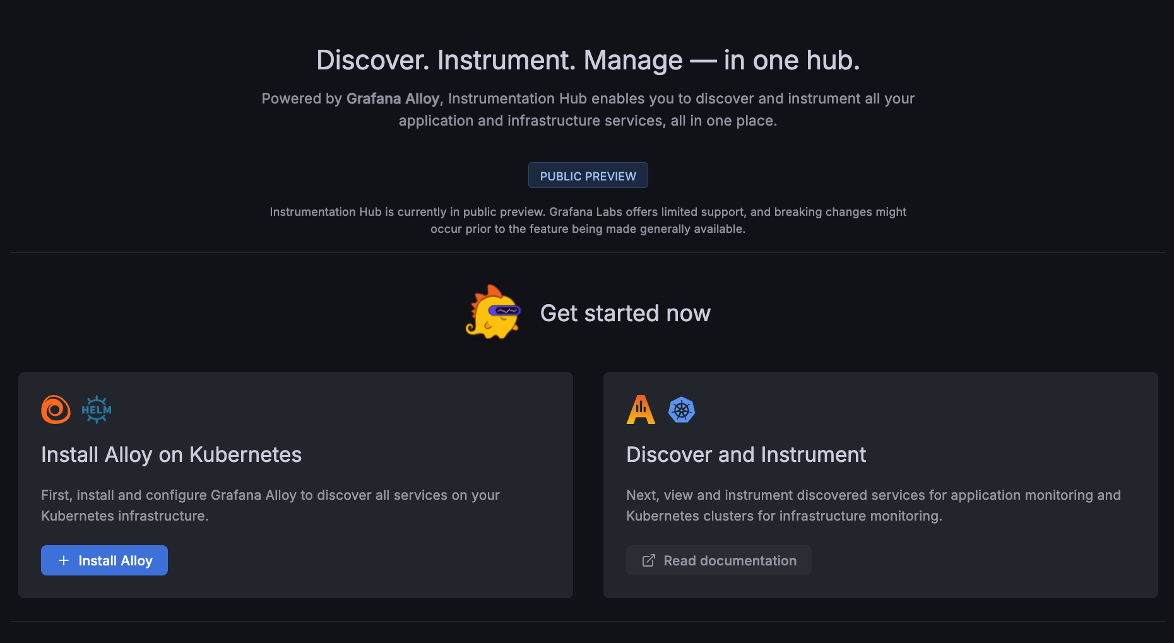Image resolution: width=1174 pixels, height=643 pixels.
Task: Select the Install Alloy on Kubernetes title
Action: tap(171, 454)
